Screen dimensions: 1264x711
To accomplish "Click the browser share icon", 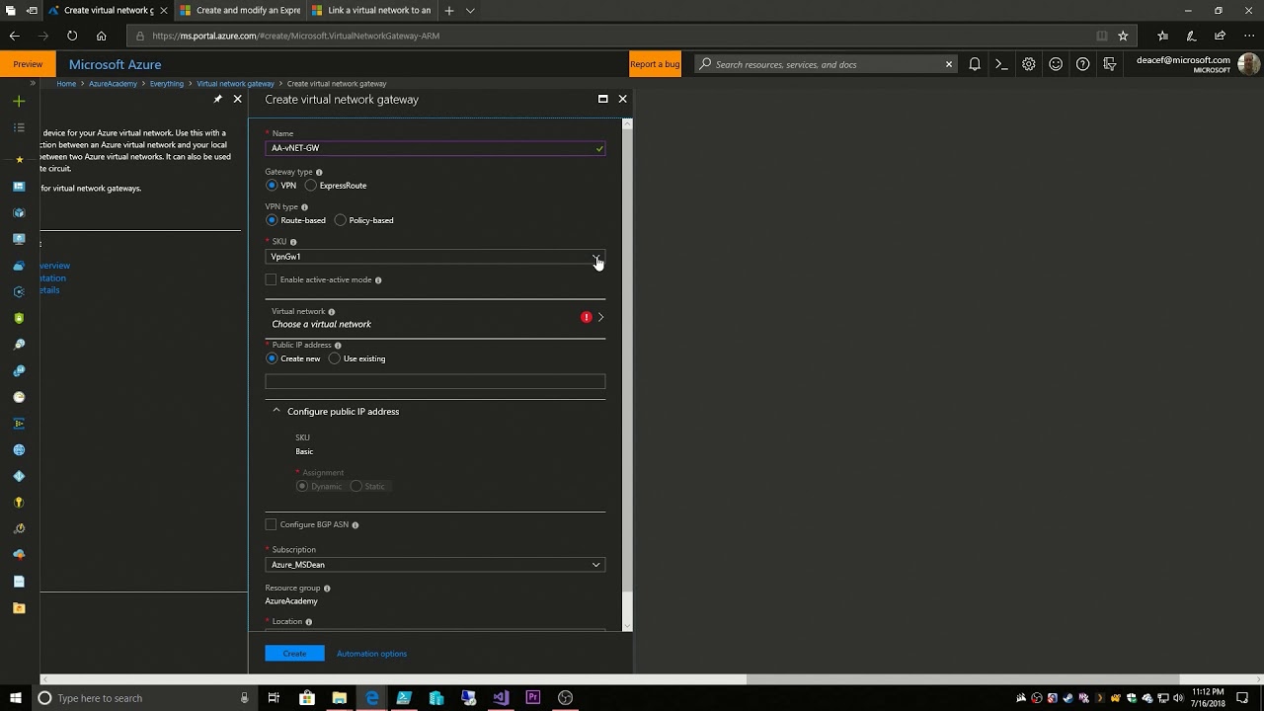I will pyautogui.click(x=1220, y=36).
